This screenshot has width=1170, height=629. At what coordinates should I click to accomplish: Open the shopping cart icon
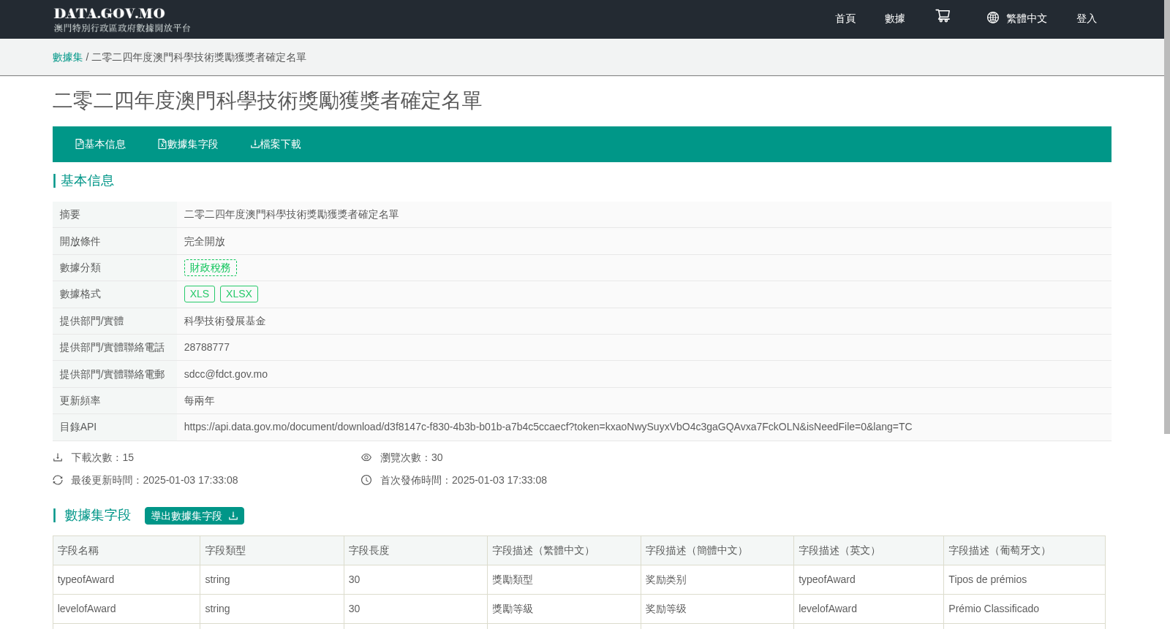pos(943,16)
